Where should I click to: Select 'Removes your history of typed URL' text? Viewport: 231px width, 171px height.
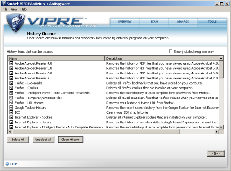(x=140, y=103)
